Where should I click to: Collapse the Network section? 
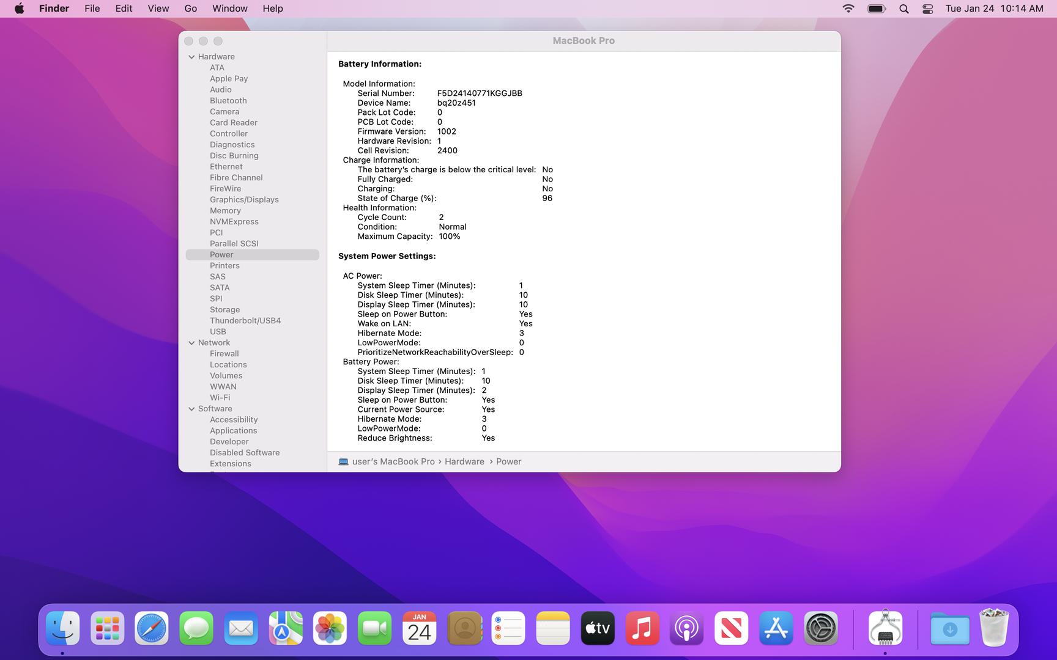coord(191,343)
